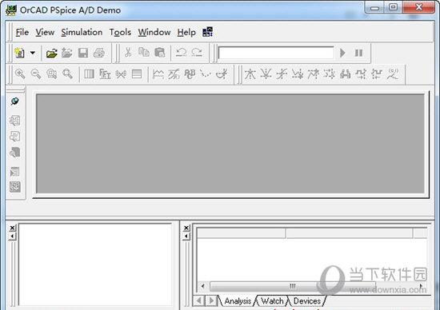This screenshot has height=310, width=440.
Task: Open the Simulation menu
Action: pos(82,32)
